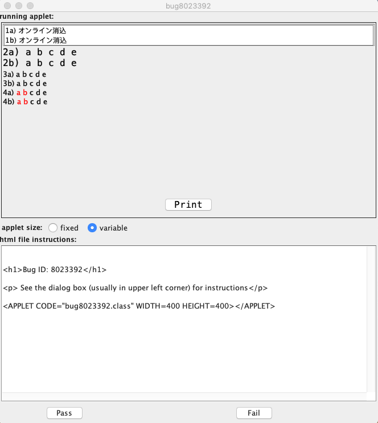
Task: Place cursor in the 'See the dialog box' line
Action: pyautogui.click(x=135, y=288)
